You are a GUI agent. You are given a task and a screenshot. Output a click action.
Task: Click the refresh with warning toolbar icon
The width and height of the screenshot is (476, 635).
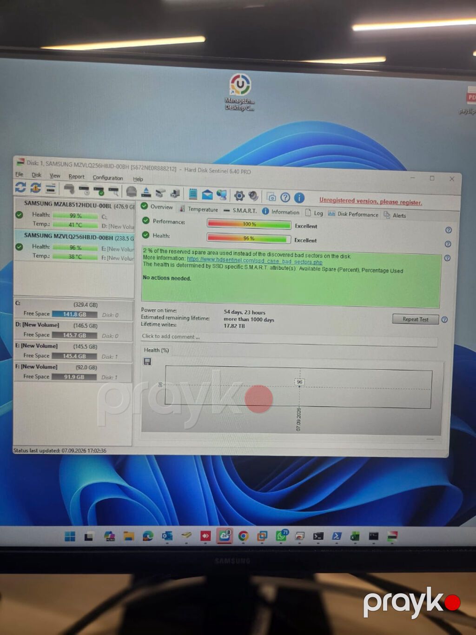coord(36,188)
